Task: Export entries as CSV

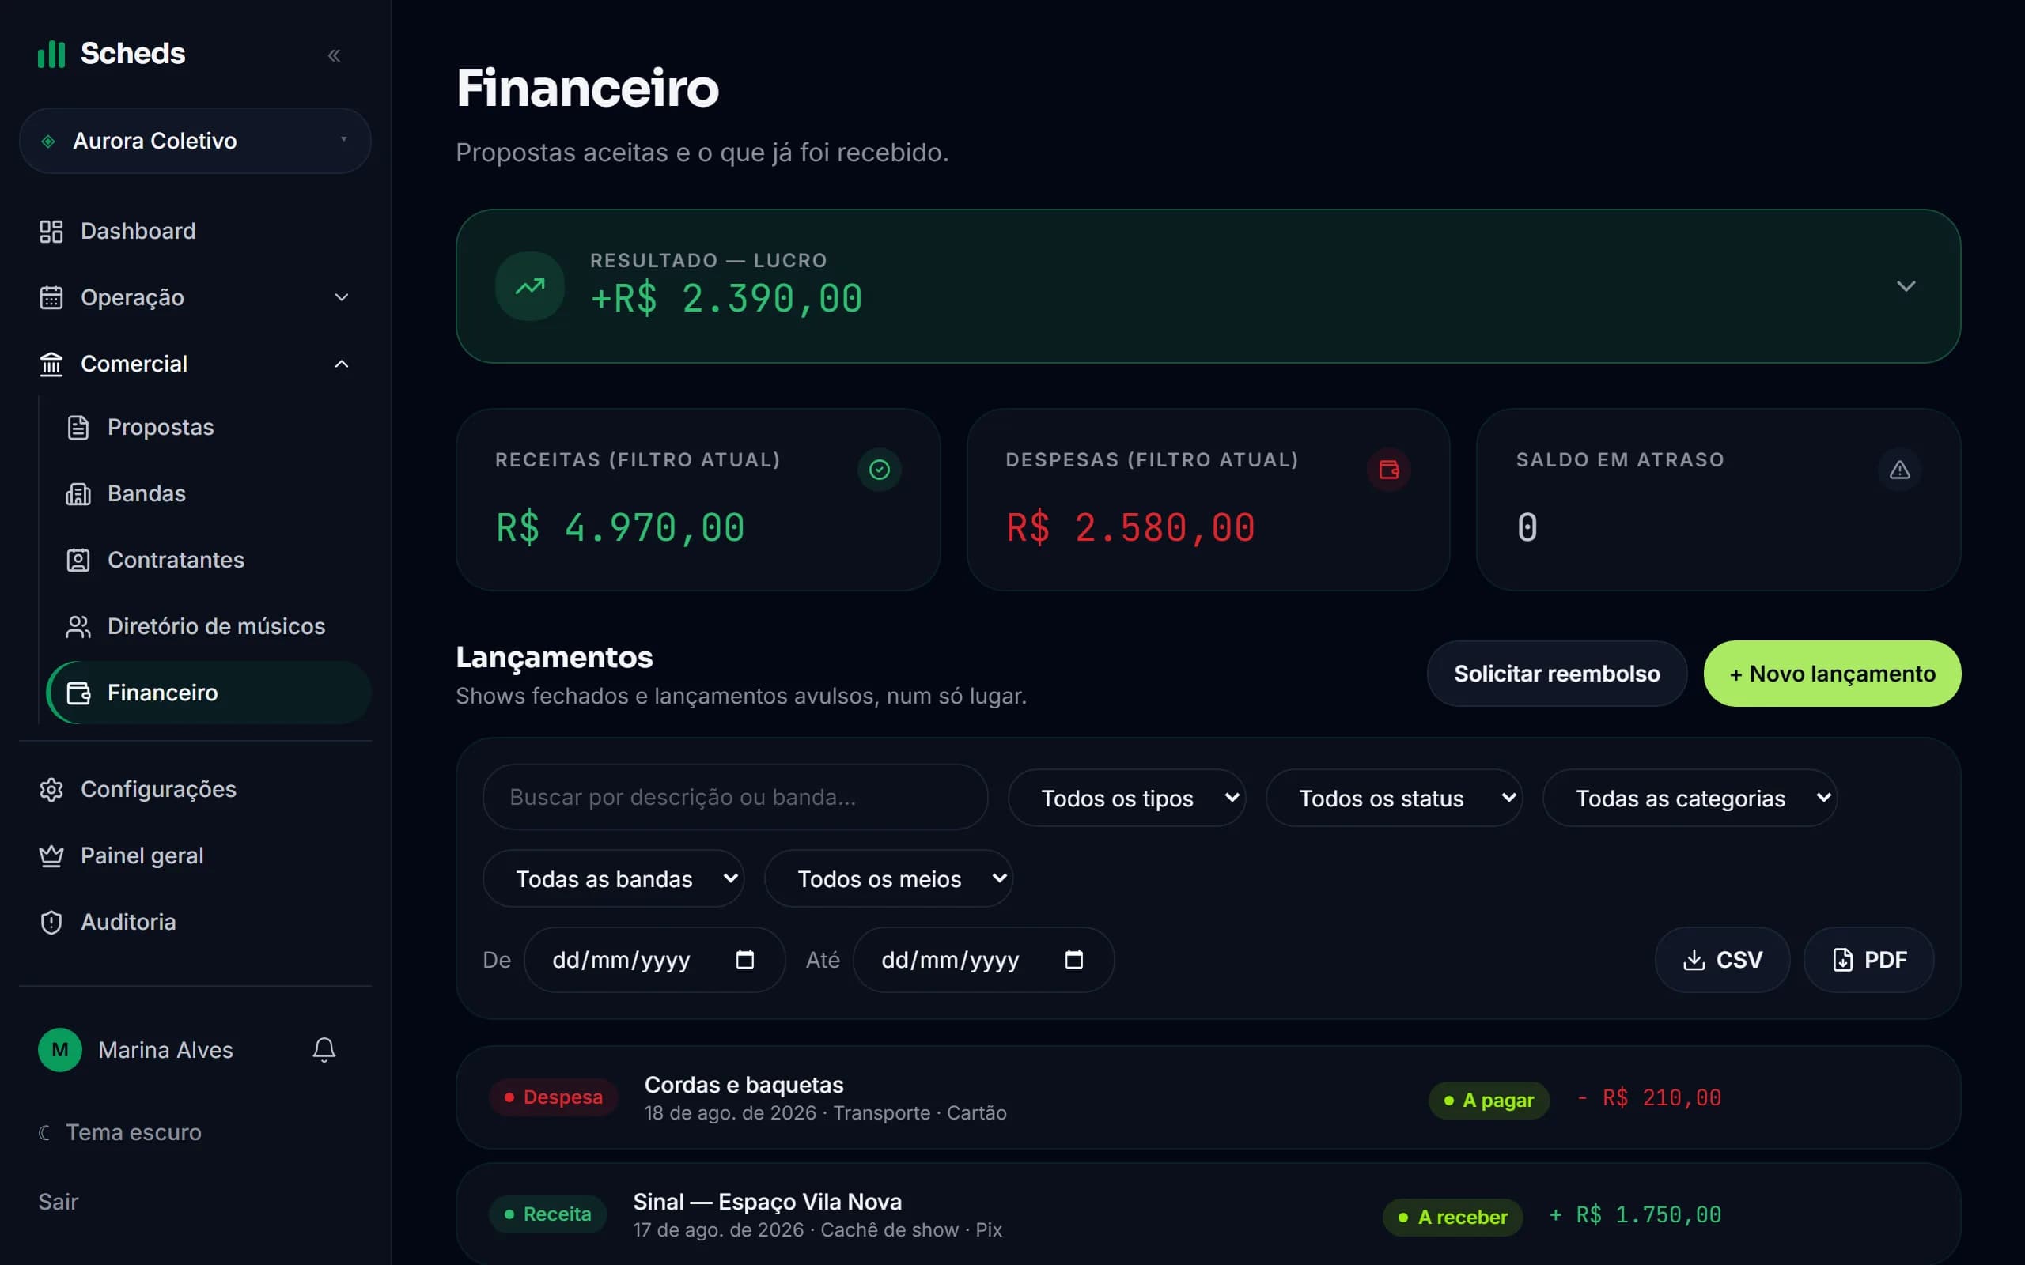Action: (x=1722, y=960)
